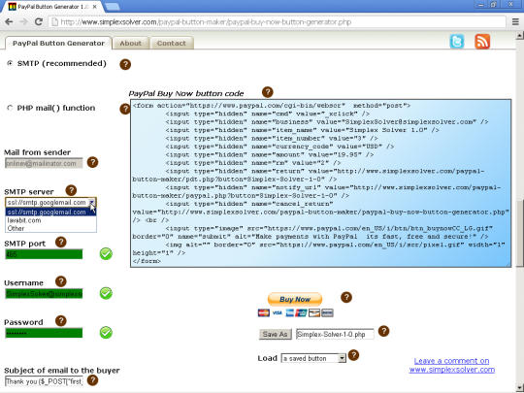
Task: Click page vertical scrollbar thumb
Action: 520,233
